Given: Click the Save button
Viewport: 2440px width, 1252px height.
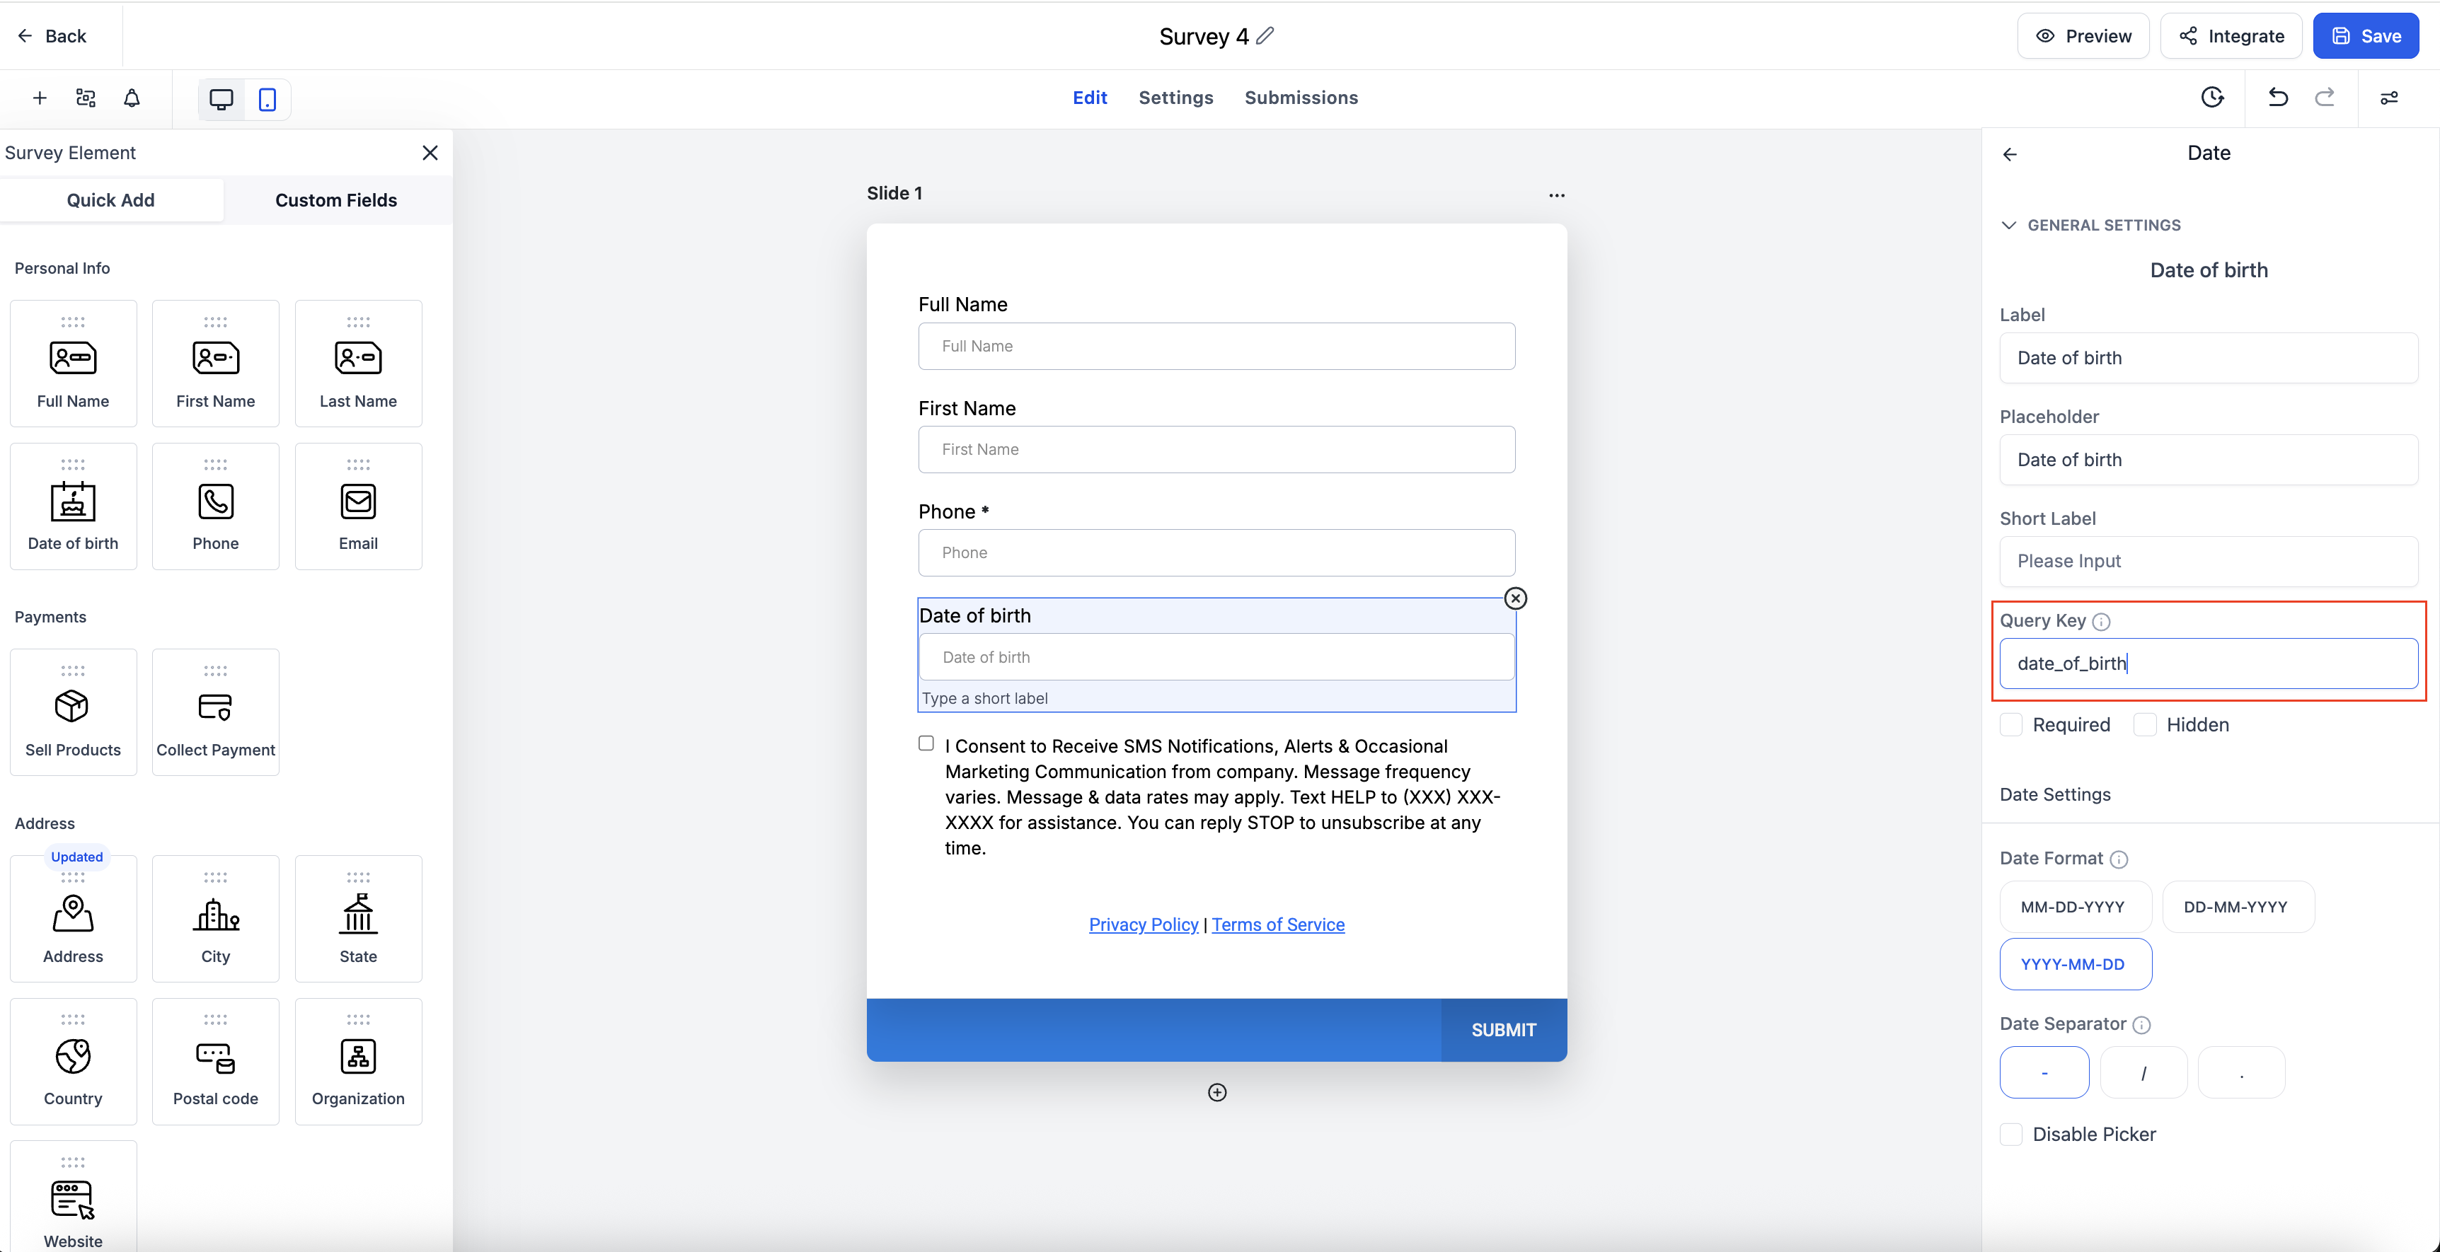Looking at the screenshot, I should click(2365, 36).
